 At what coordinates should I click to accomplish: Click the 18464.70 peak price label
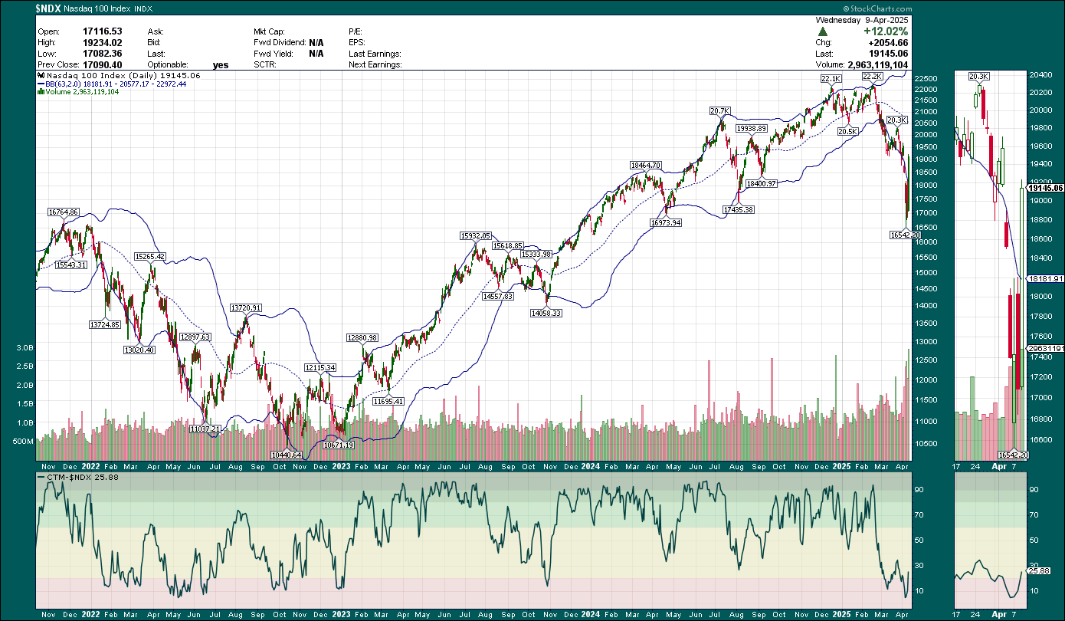click(x=645, y=165)
